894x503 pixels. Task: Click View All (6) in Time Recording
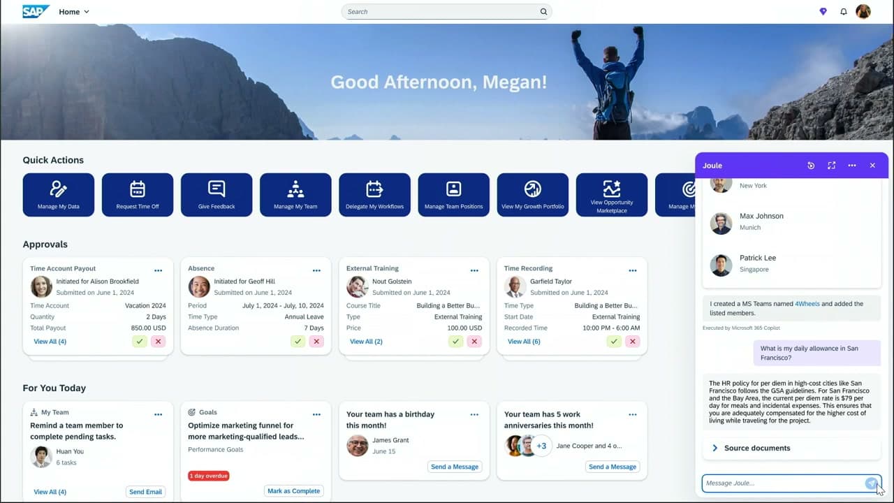coord(524,342)
